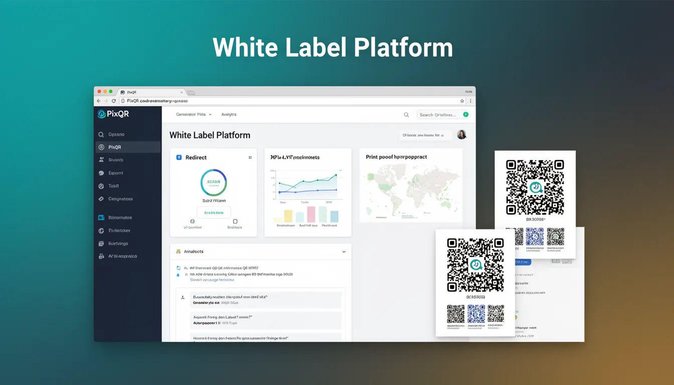
Task: Click the large QR code on back card
Action: tap(535, 187)
